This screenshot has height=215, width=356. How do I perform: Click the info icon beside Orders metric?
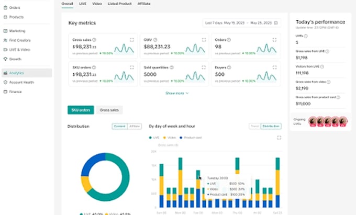pyautogui.click(x=229, y=40)
